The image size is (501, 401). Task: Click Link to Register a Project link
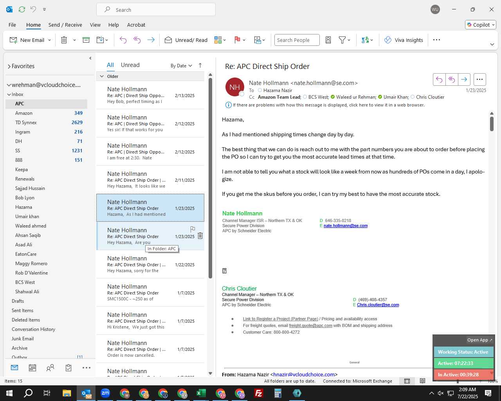(x=281, y=319)
